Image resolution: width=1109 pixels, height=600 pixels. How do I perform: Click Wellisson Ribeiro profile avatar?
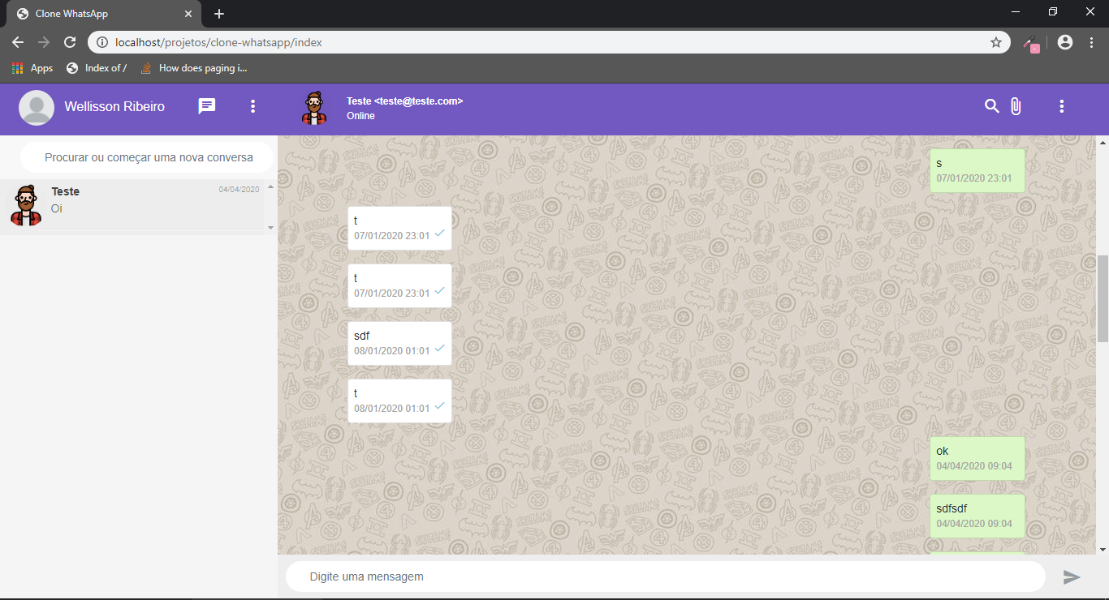click(x=37, y=107)
